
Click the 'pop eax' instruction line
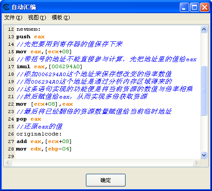pyautogui.click(x=29, y=119)
